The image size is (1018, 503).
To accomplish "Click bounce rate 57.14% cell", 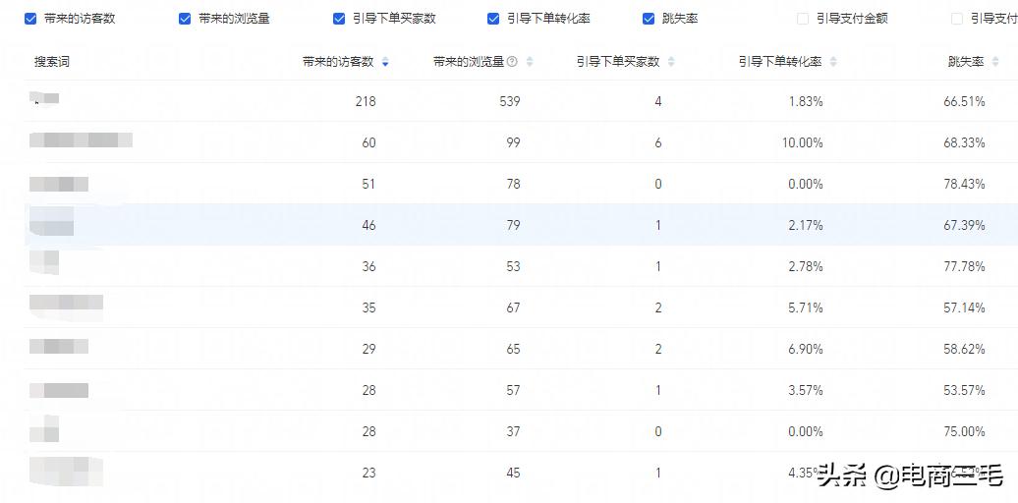I will [x=964, y=308].
